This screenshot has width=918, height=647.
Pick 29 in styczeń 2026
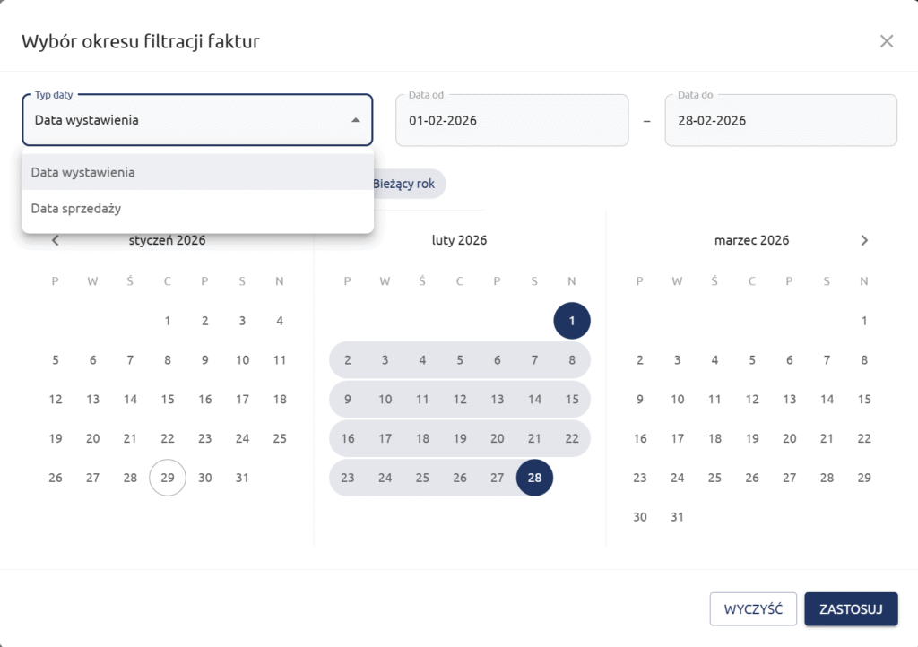tap(168, 478)
